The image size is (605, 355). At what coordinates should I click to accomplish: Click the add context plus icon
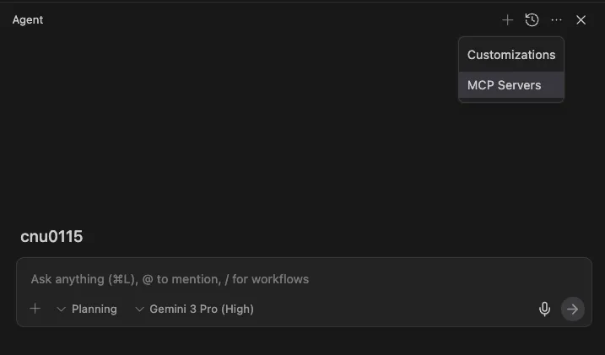(35, 309)
